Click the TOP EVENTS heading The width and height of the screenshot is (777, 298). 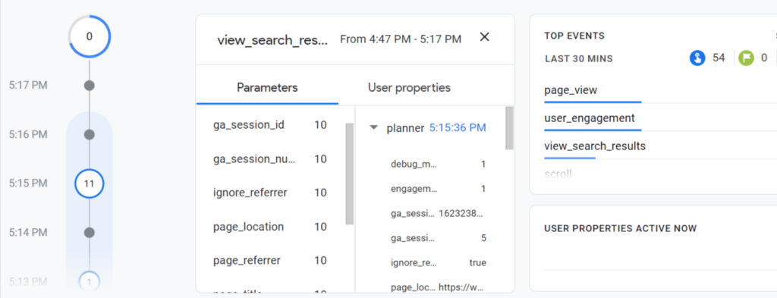(x=574, y=36)
